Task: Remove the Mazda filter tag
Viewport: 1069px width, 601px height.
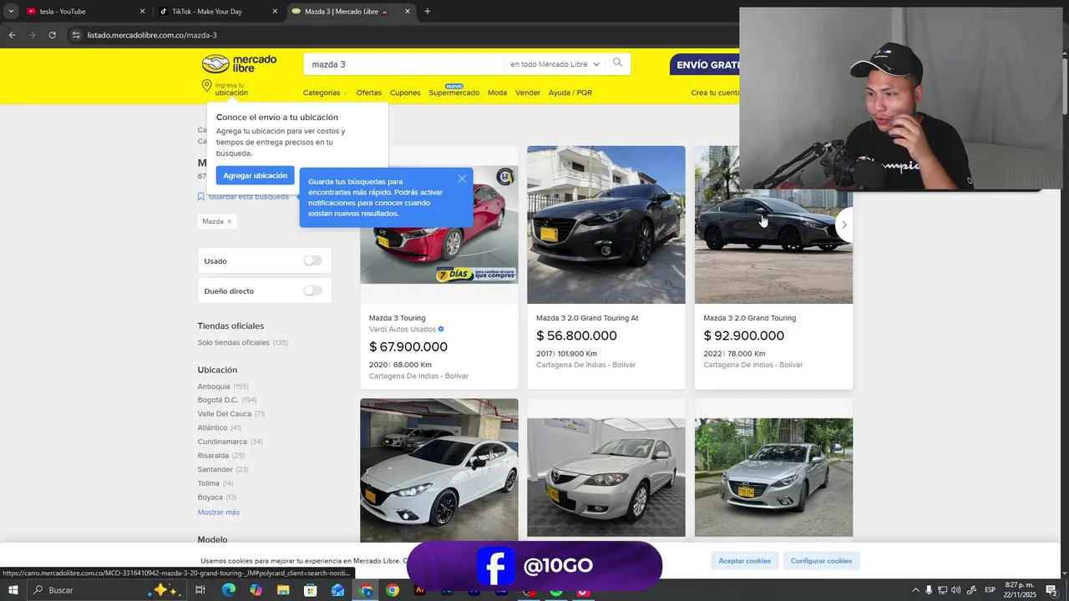Action: click(229, 221)
